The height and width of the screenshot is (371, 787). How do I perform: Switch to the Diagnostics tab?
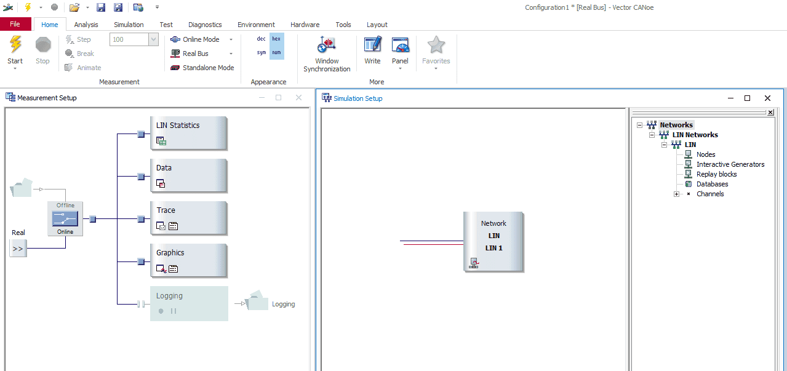(x=205, y=25)
